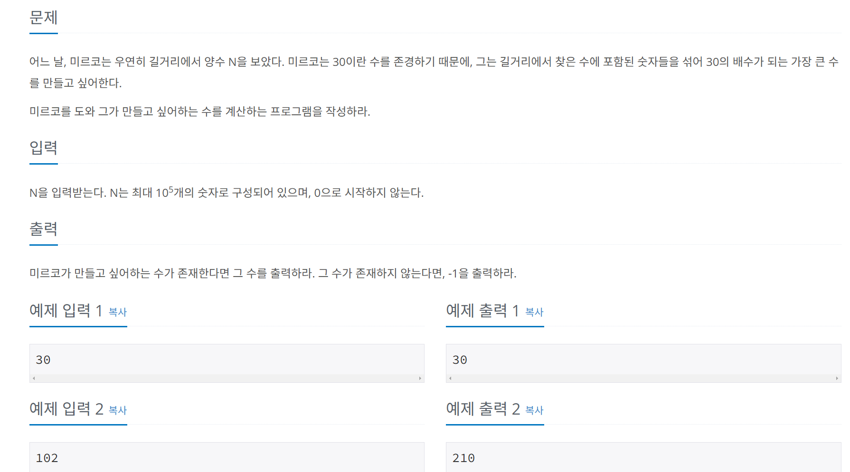Click the sample output value 30
Image resolution: width=850 pixels, height=472 pixels.
pos(460,360)
